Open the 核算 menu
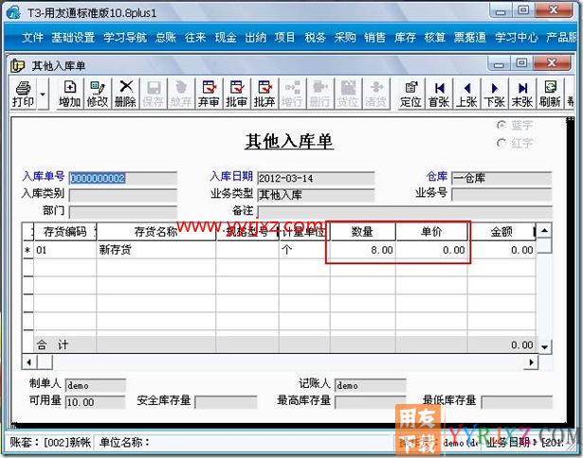This screenshot has height=458, width=583. [x=435, y=37]
